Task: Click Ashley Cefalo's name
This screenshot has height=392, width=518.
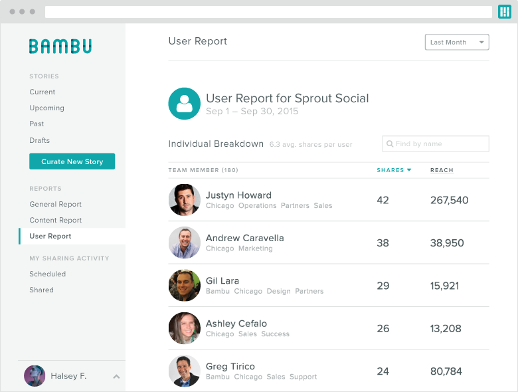Action: coord(236,324)
